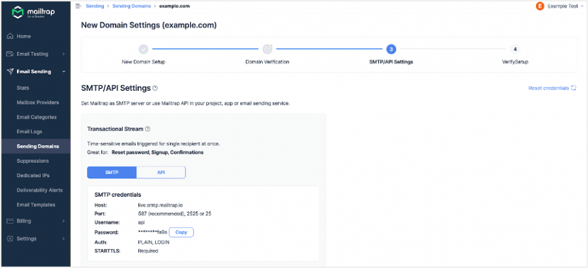Screen dimensions: 588x268
Task: Click help icon beside SMTP/API Settings heading
Action: click(155, 88)
